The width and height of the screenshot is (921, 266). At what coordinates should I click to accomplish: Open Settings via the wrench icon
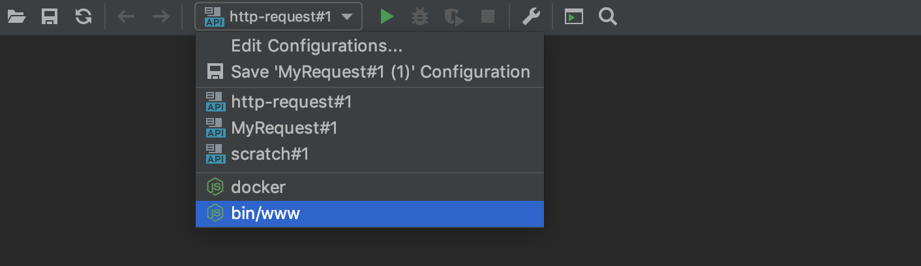pyautogui.click(x=531, y=17)
